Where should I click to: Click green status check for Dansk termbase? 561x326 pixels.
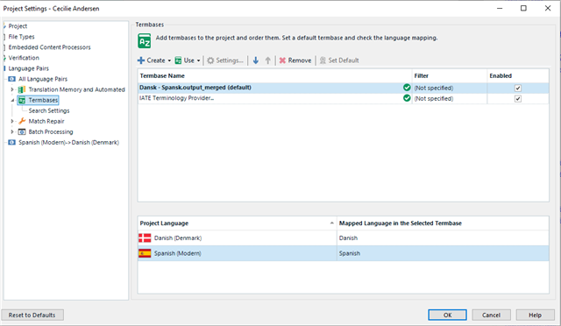407,88
